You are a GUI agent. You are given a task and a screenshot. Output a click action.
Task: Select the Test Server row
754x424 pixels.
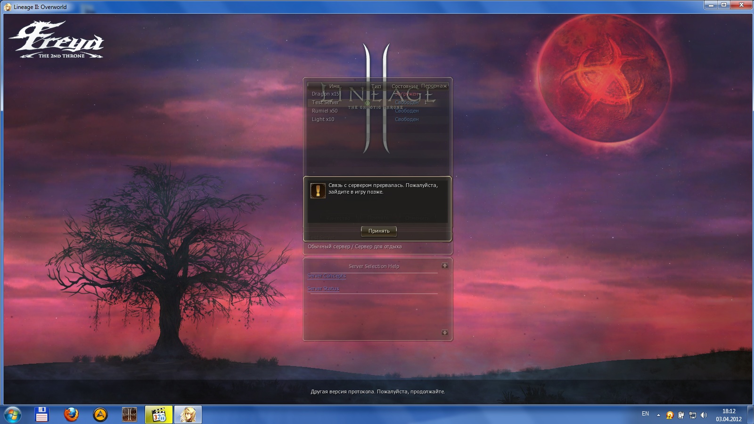tap(377, 102)
